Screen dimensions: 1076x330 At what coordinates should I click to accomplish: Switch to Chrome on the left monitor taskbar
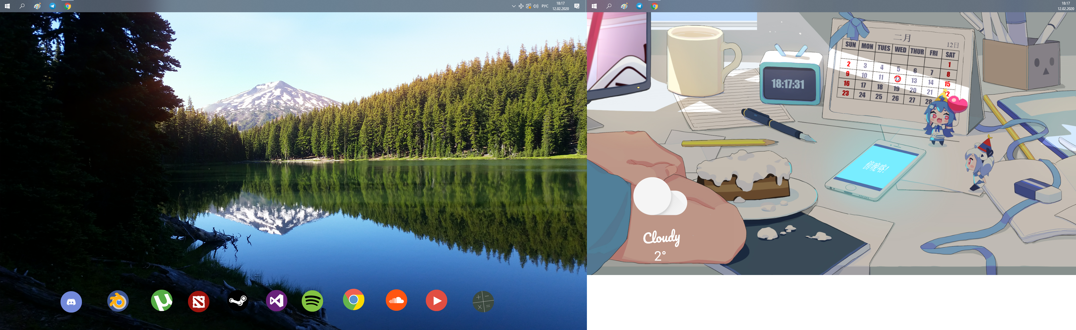68,6
